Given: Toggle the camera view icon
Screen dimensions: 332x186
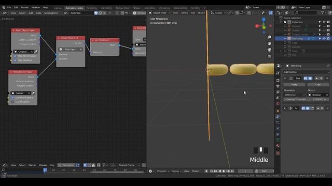Looking at the screenshot, I should click(x=269, y=50).
